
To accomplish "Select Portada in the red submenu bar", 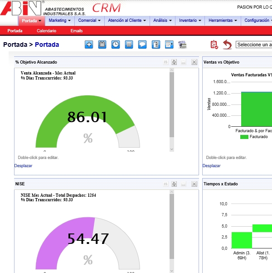I will point(15,31).
